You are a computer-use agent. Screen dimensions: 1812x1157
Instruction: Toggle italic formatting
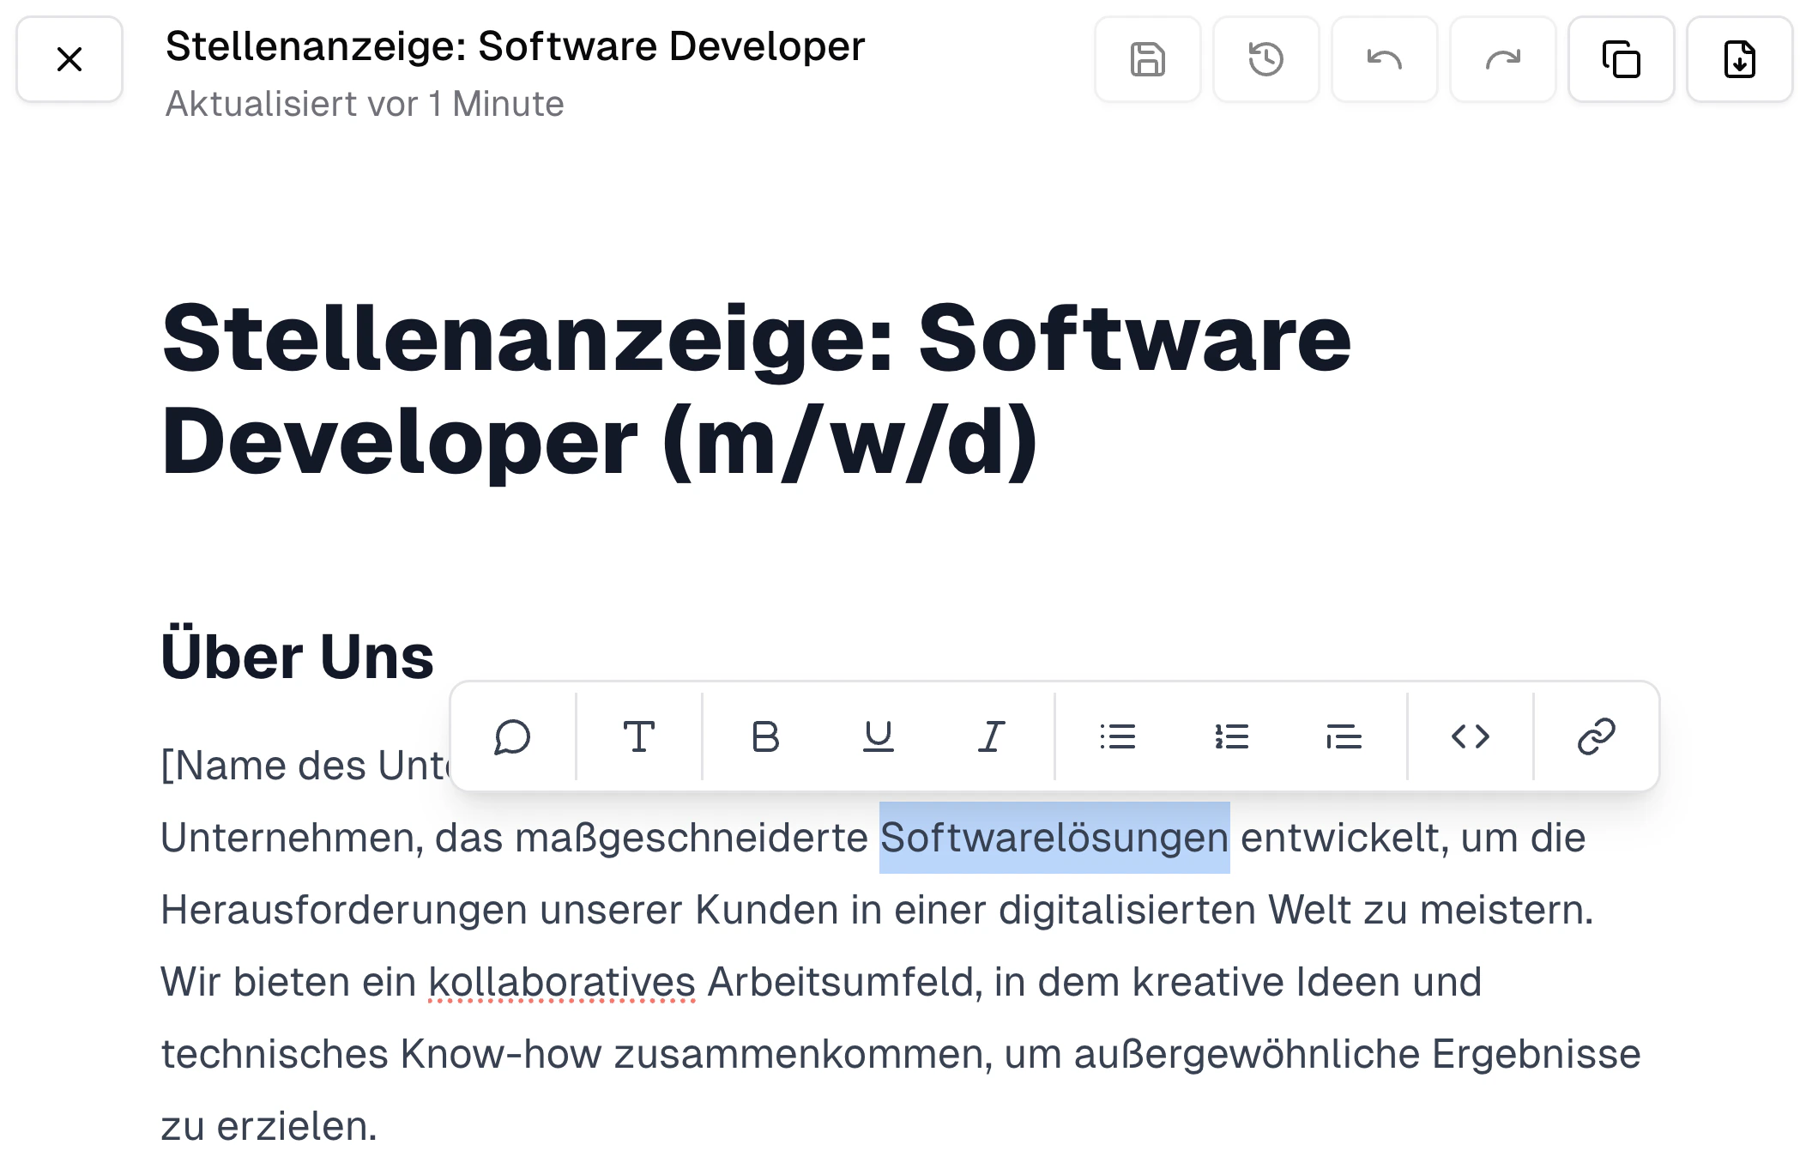990,736
